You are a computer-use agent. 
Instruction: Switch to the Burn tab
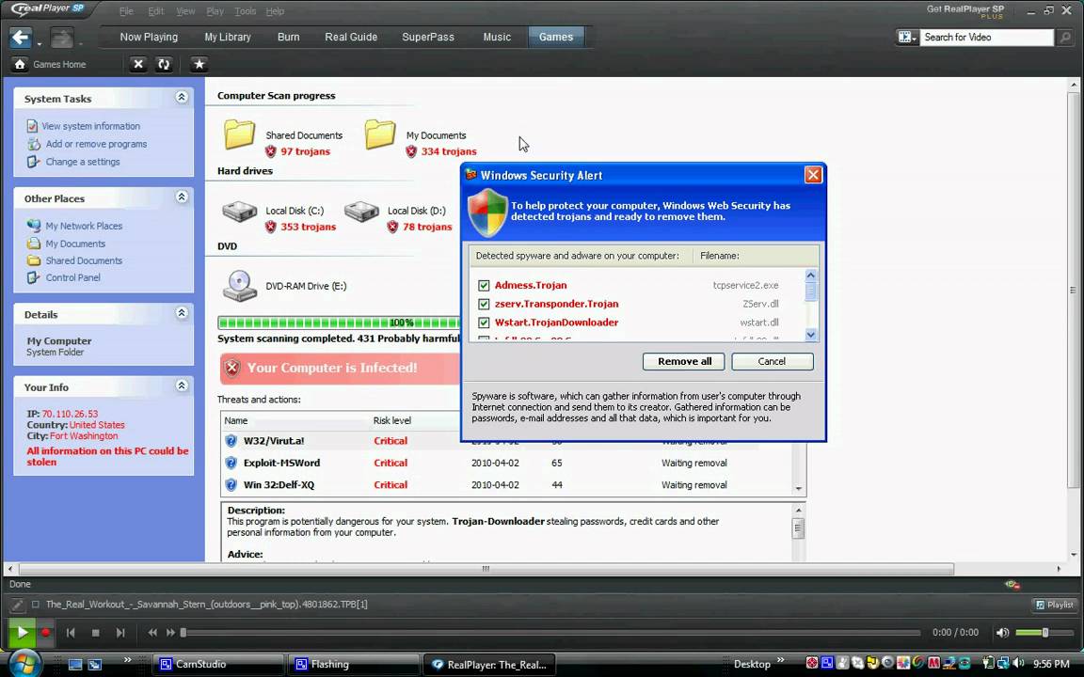[288, 38]
